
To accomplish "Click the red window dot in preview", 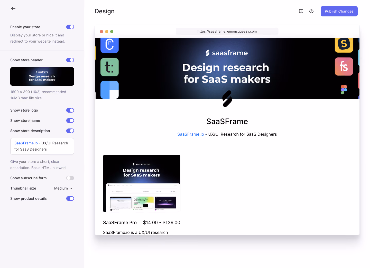I will click(101, 32).
